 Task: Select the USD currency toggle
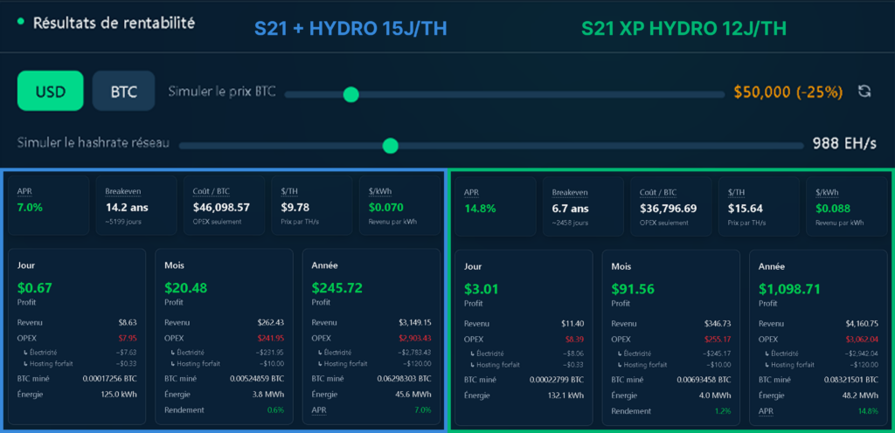(51, 91)
